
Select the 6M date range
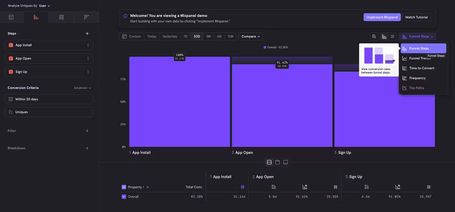(219, 36)
